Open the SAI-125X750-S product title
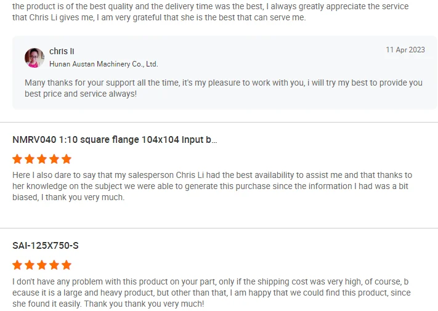Viewport: 438px width, 311px height. pos(46,246)
